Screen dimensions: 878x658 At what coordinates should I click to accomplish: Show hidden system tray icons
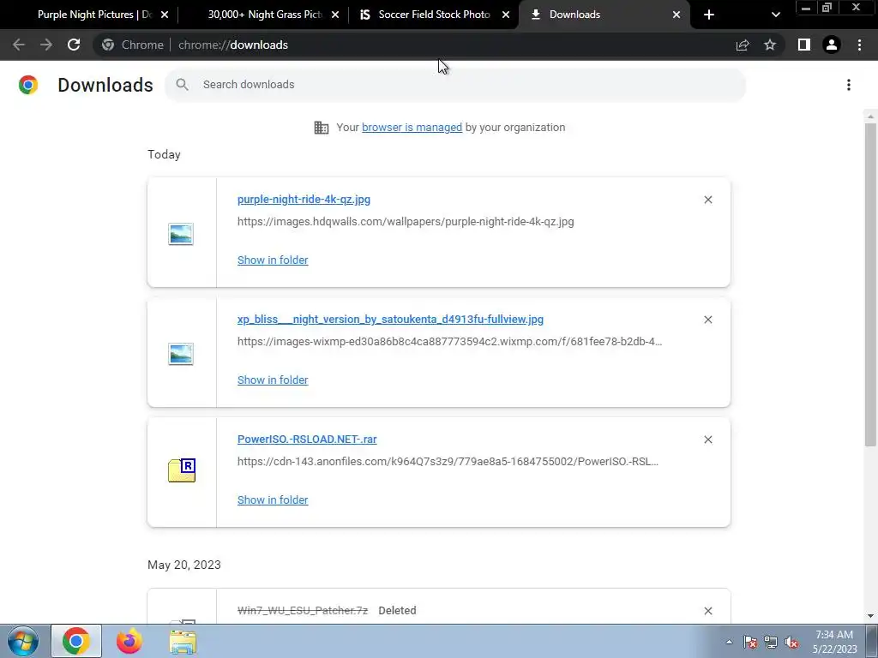point(729,642)
